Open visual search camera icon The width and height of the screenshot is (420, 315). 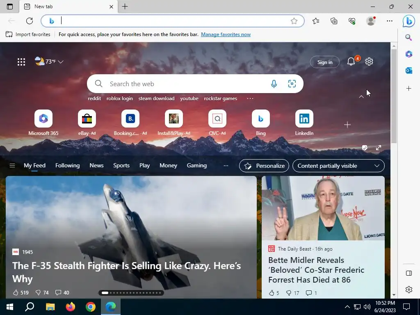tap(292, 84)
